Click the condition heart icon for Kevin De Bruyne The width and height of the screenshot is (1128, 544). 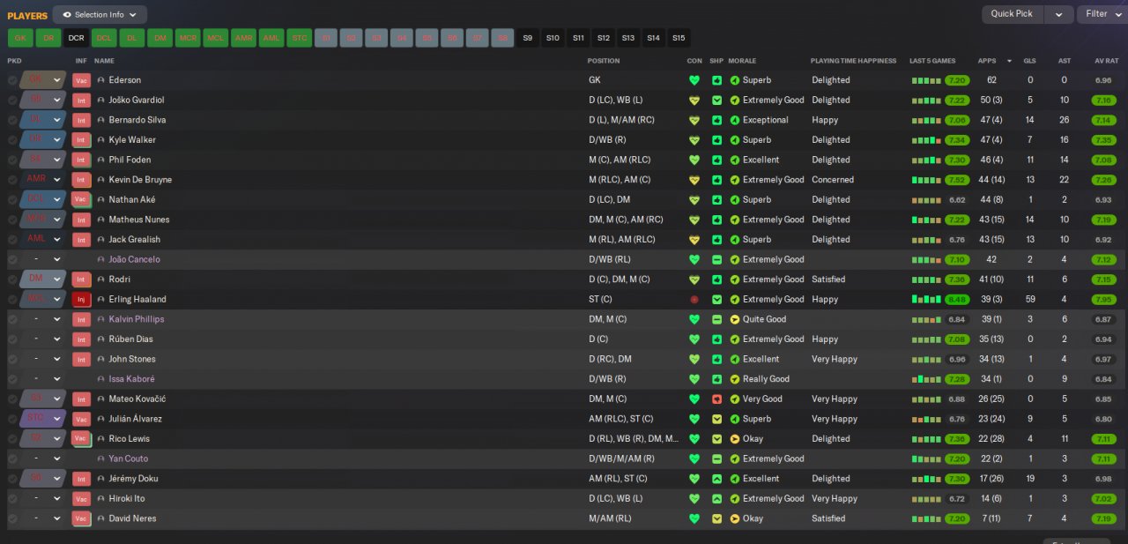click(694, 180)
